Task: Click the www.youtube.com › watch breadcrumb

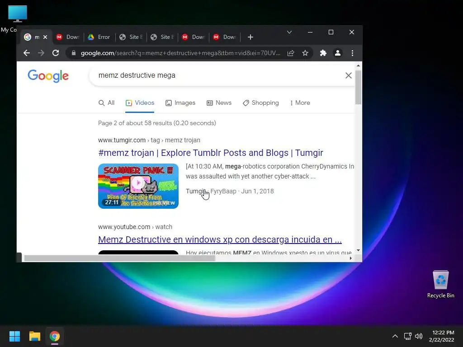Action: coord(135,227)
